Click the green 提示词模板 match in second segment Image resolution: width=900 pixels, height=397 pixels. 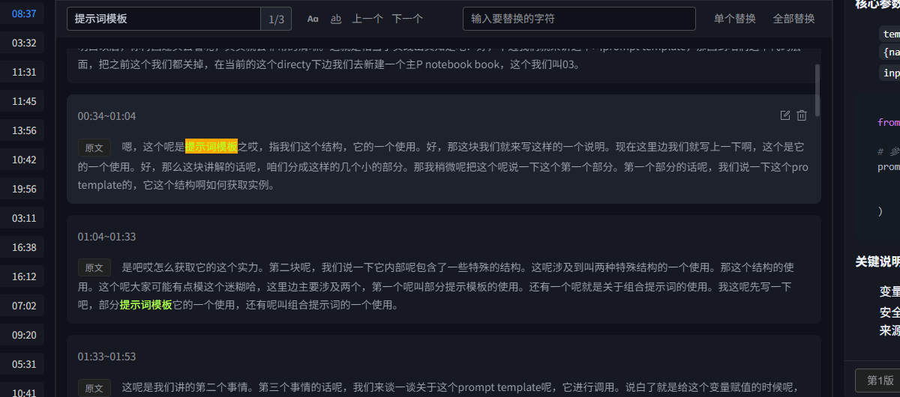coord(146,305)
